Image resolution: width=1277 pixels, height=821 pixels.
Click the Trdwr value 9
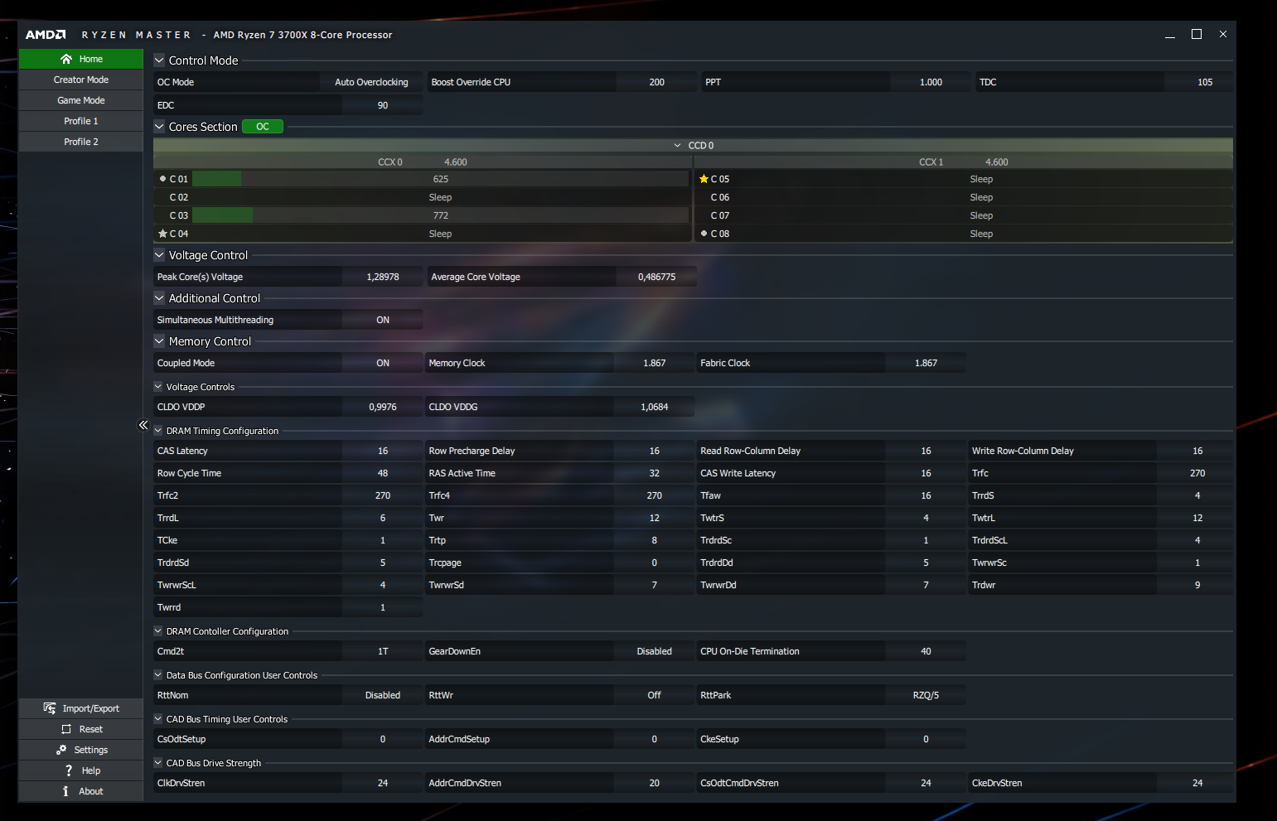tap(1197, 585)
